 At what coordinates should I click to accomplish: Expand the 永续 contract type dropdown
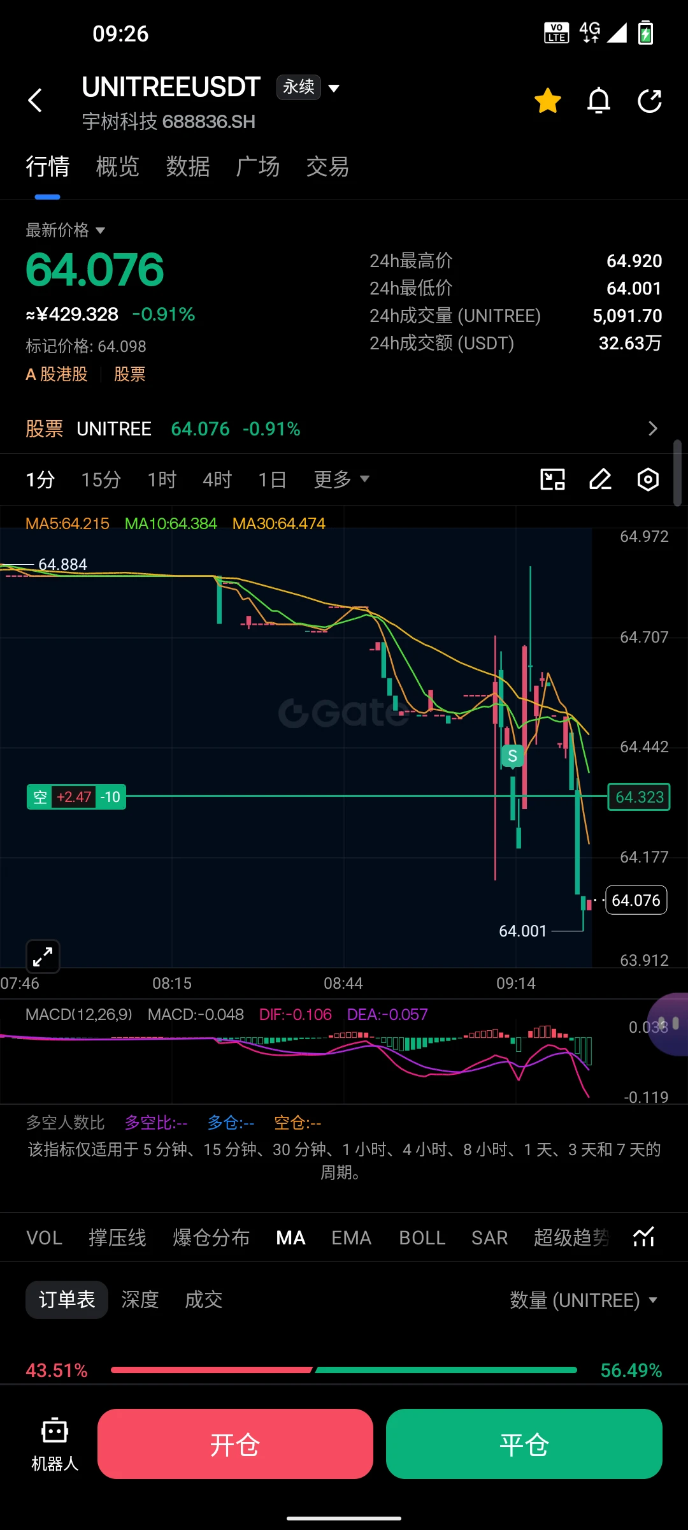pos(309,87)
